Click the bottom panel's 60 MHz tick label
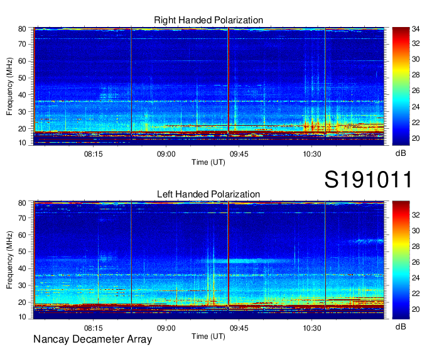The width and height of the screenshot is (427, 347). coord(22,234)
